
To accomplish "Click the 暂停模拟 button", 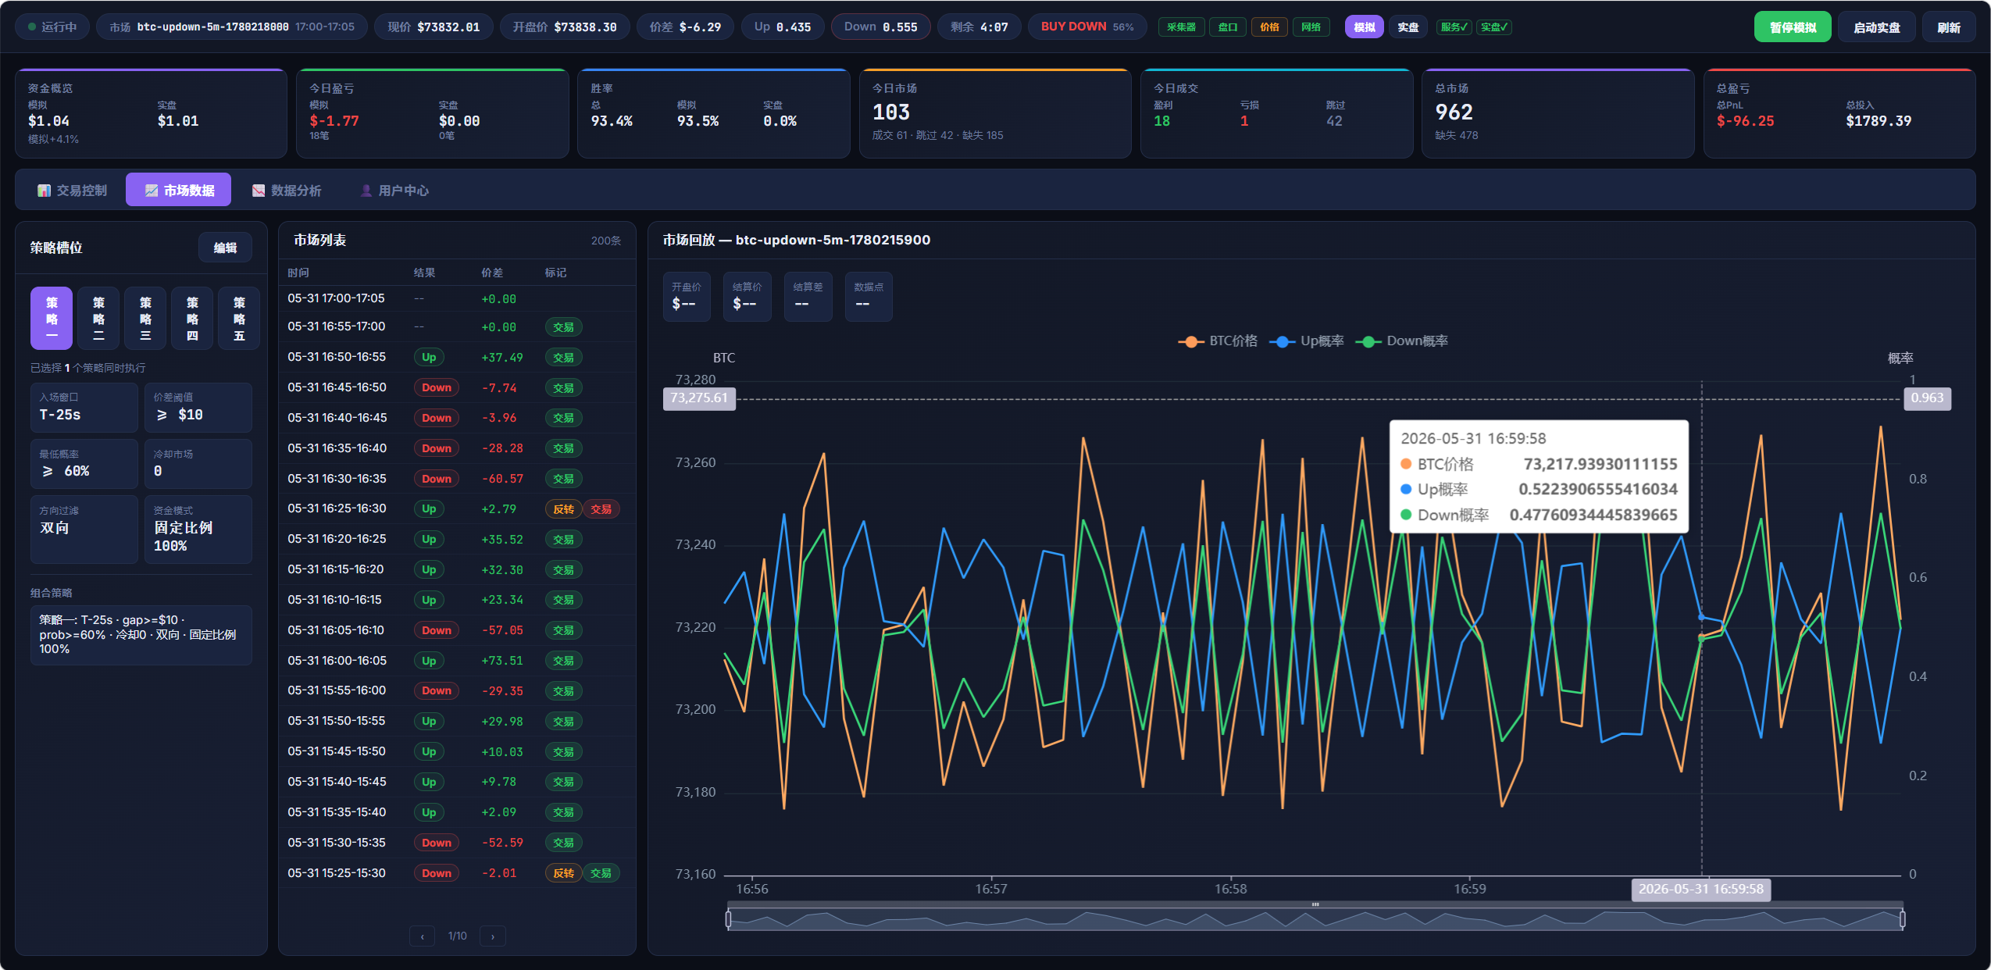I will tap(1793, 27).
